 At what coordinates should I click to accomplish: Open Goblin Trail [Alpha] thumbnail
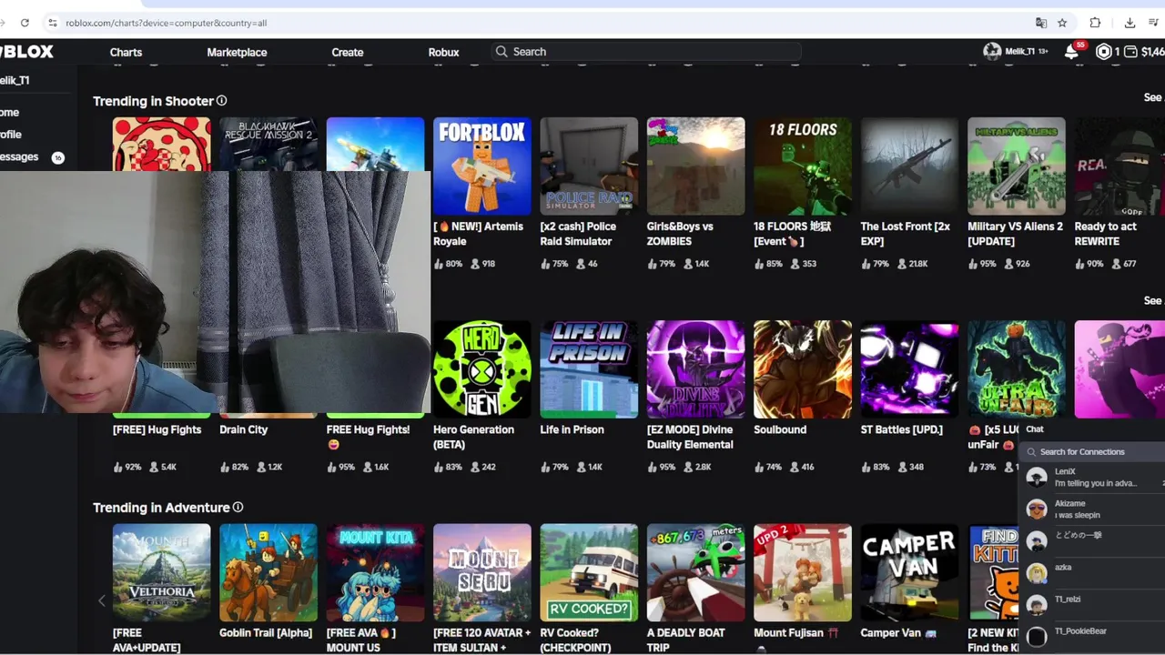click(268, 572)
